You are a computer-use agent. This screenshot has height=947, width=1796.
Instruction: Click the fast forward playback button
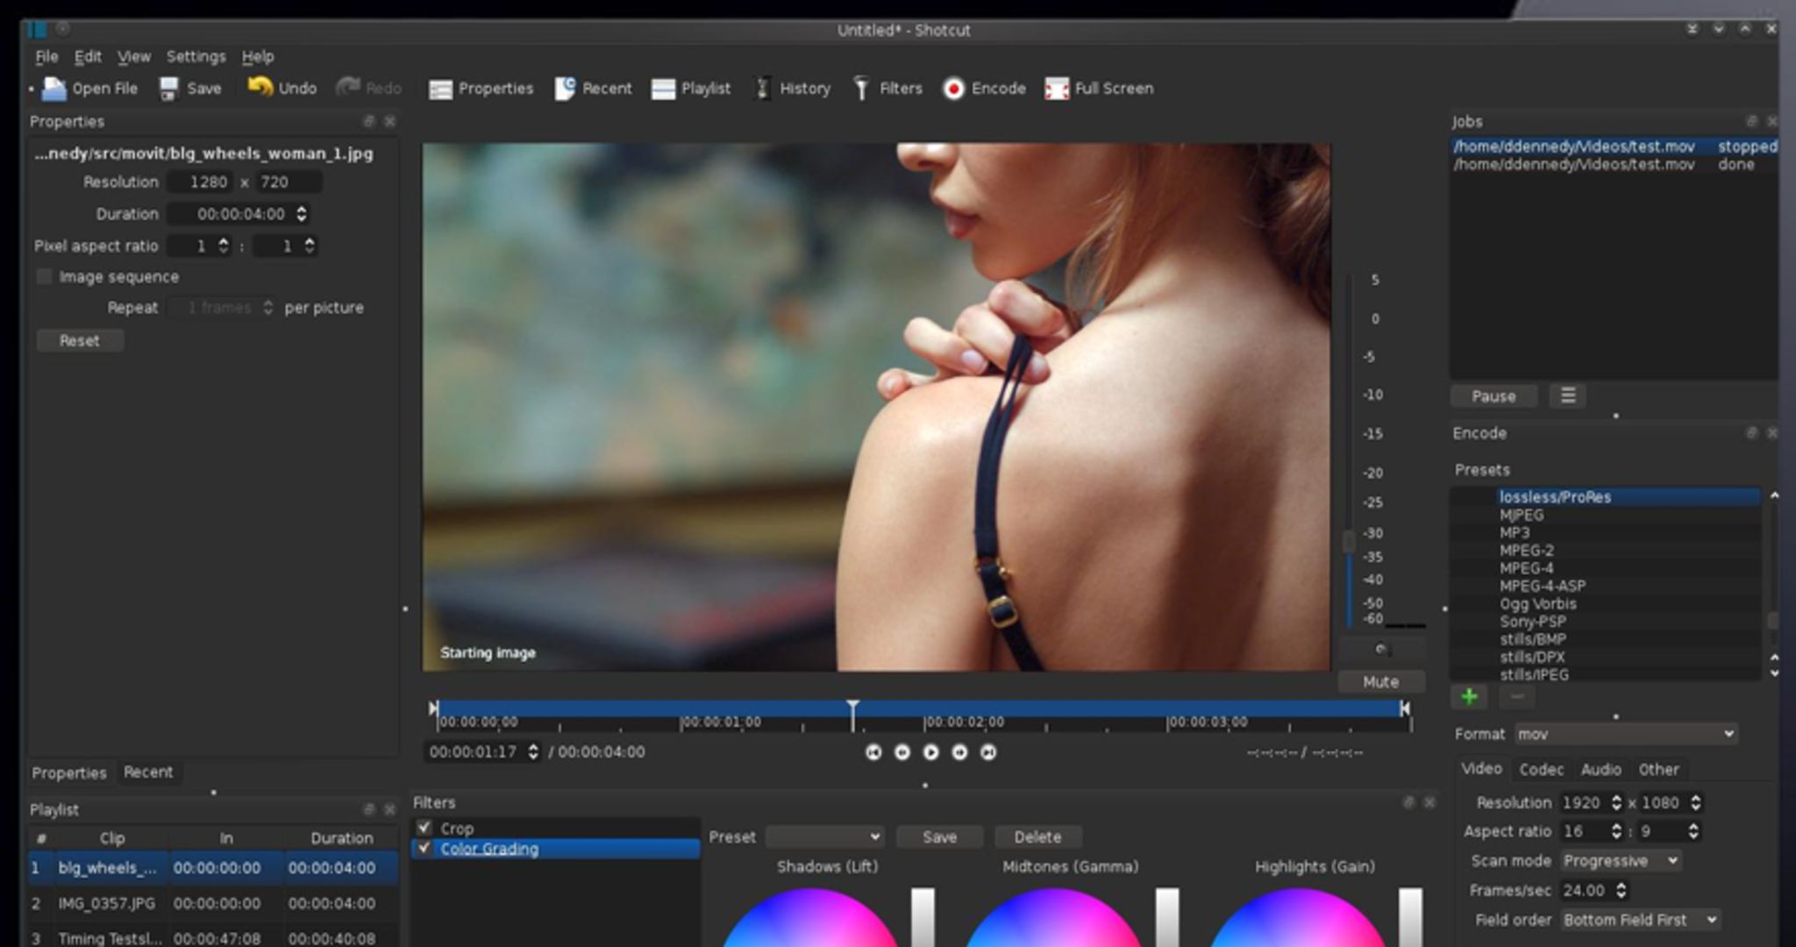pos(959,752)
